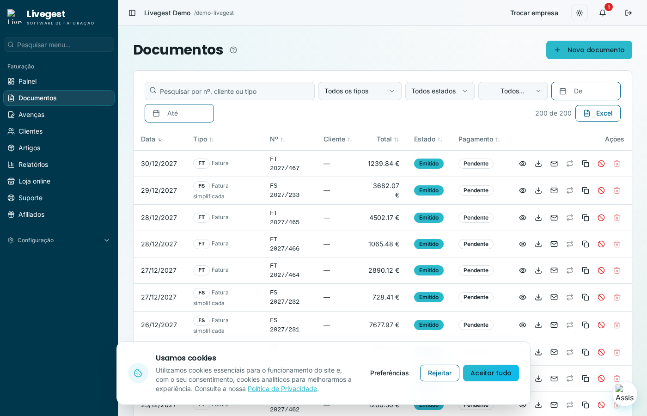Click the Até date field
Screen dimensions: 647x416
pyautogui.click(x=179, y=113)
